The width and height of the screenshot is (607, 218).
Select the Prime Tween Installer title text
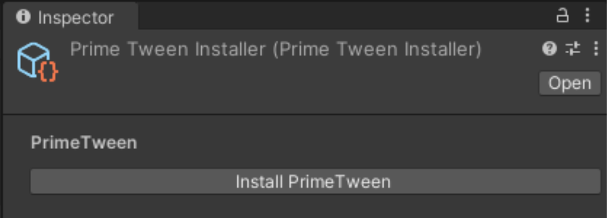[x=276, y=50]
